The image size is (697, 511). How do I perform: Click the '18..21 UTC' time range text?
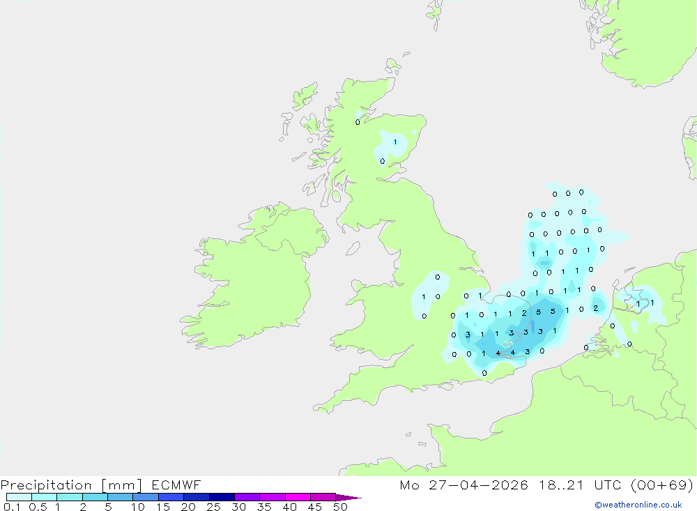point(581,485)
